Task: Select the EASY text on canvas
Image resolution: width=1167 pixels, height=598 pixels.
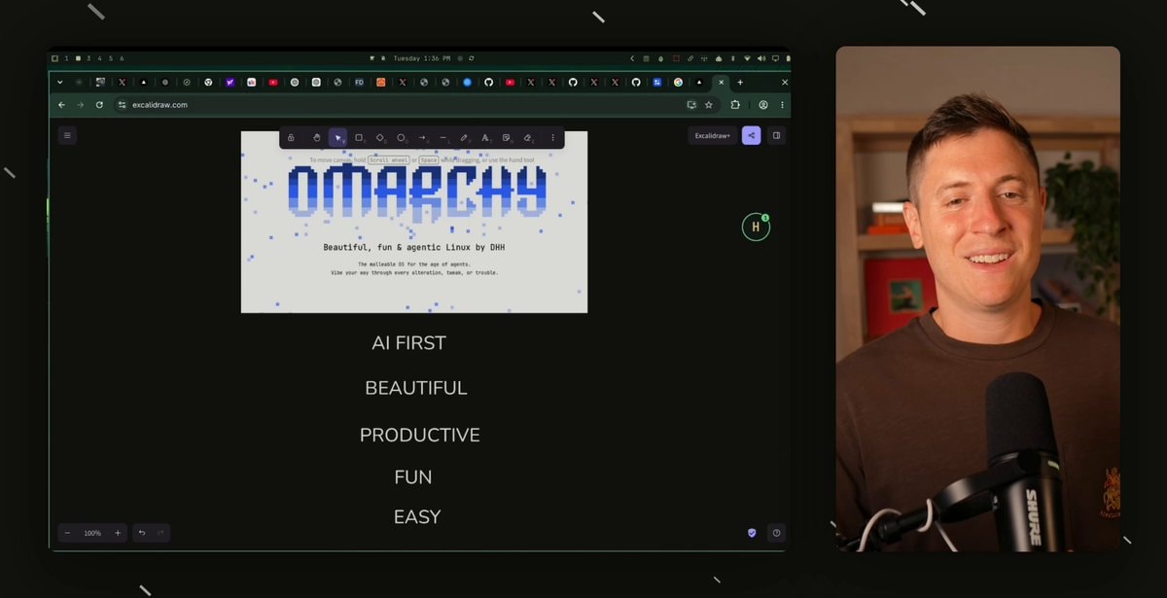Action: (417, 517)
